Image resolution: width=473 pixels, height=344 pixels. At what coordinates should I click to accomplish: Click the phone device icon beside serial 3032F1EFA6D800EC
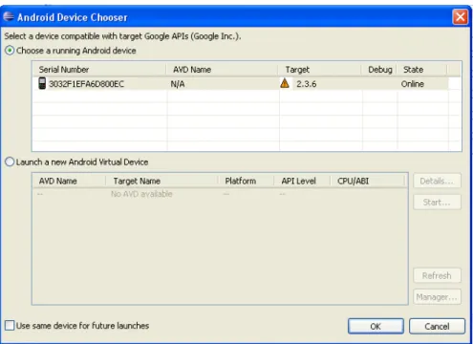pos(42,83)
